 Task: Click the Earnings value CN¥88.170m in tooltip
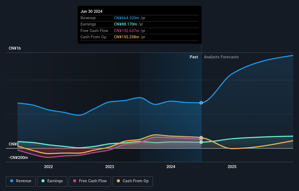point(126,24)
